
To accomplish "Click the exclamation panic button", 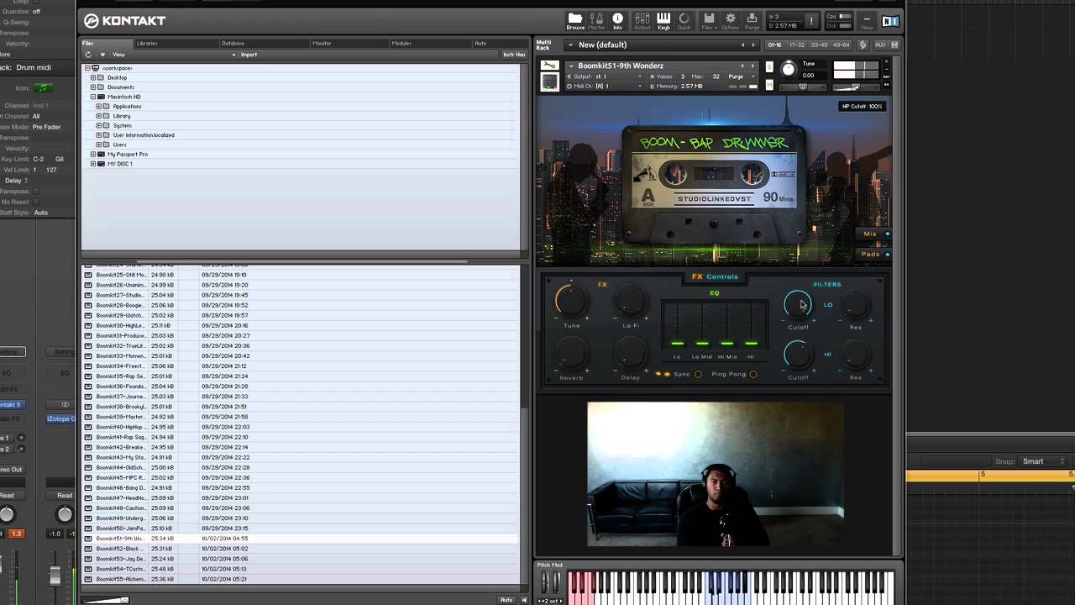I will [811, 20].
